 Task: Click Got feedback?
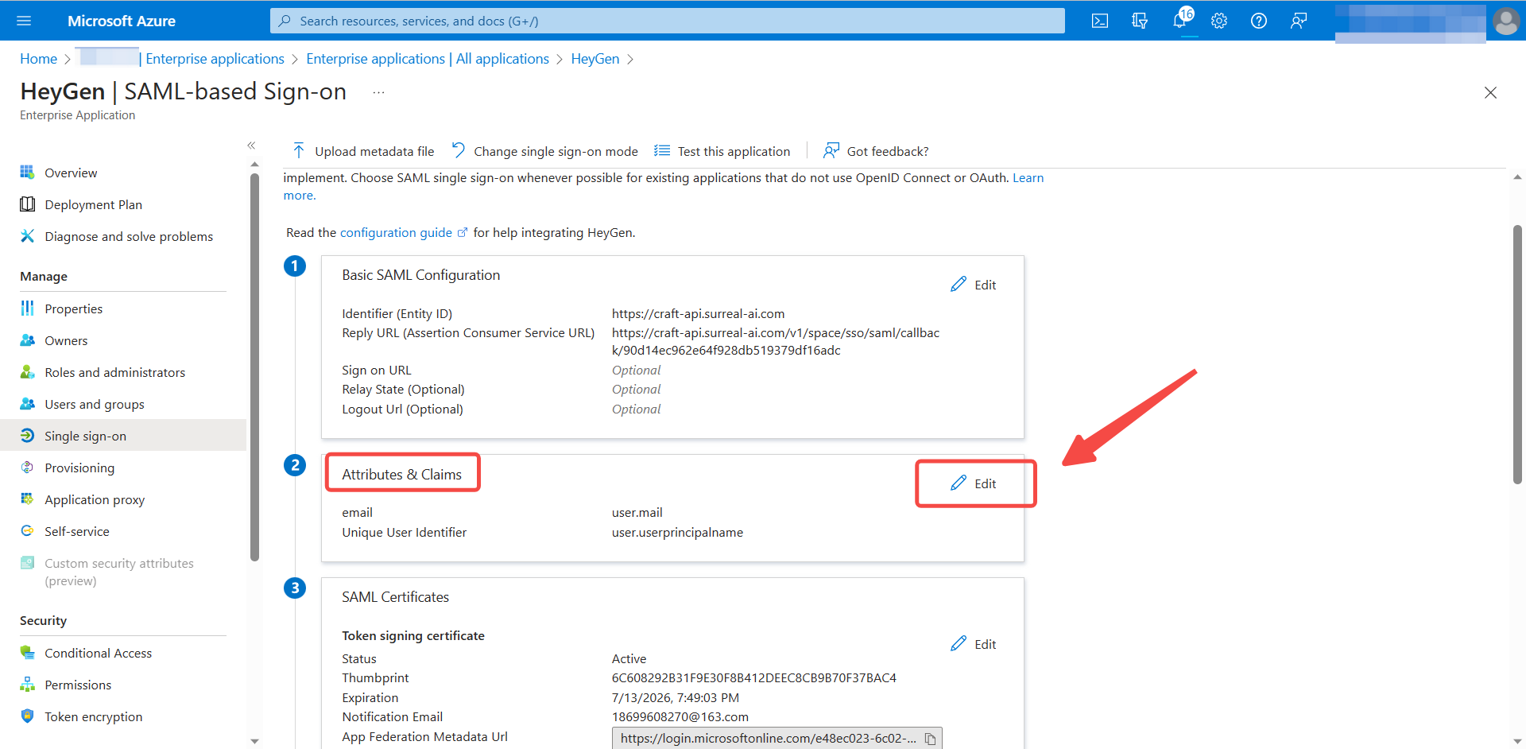pos(876,151)
